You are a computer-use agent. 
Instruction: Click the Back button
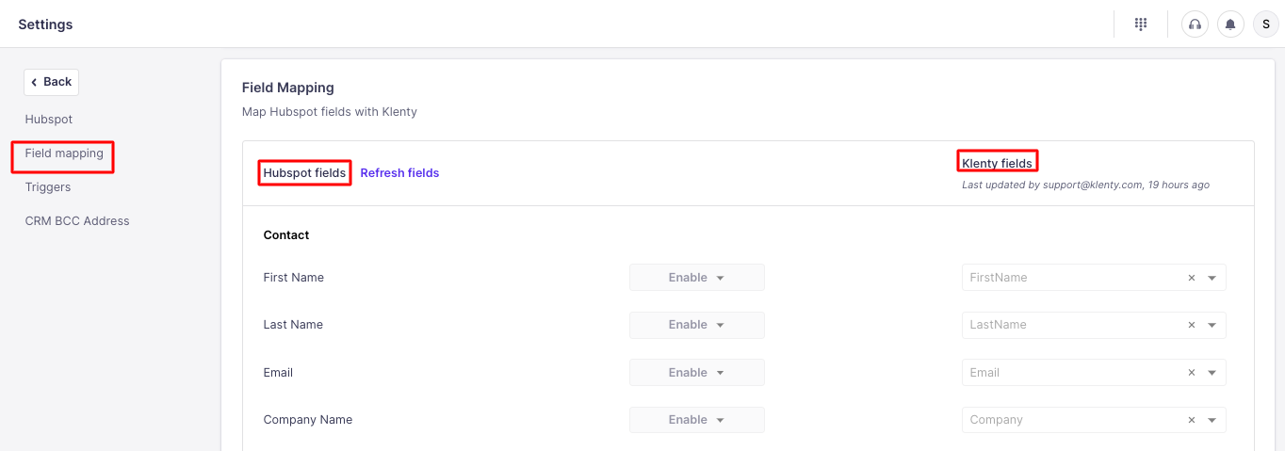(51, 82)
